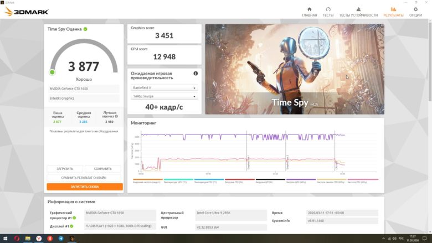Click info icon next to Лучшая оценка
This screenshot has height=243, width=432.
(x=116, y=116)
